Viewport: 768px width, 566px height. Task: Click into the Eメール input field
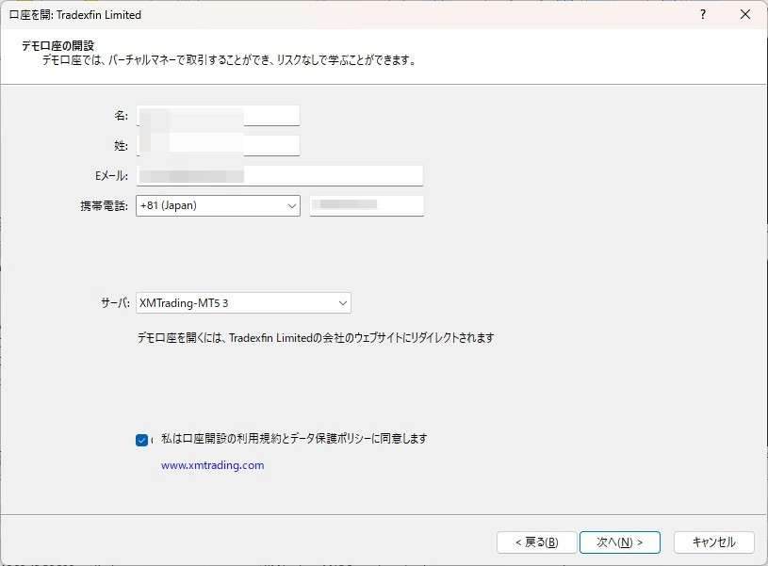(279, 176)
